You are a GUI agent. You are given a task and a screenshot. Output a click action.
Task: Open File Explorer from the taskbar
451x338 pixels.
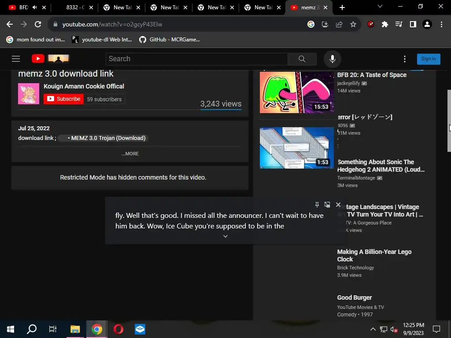(x=75, y=329)
